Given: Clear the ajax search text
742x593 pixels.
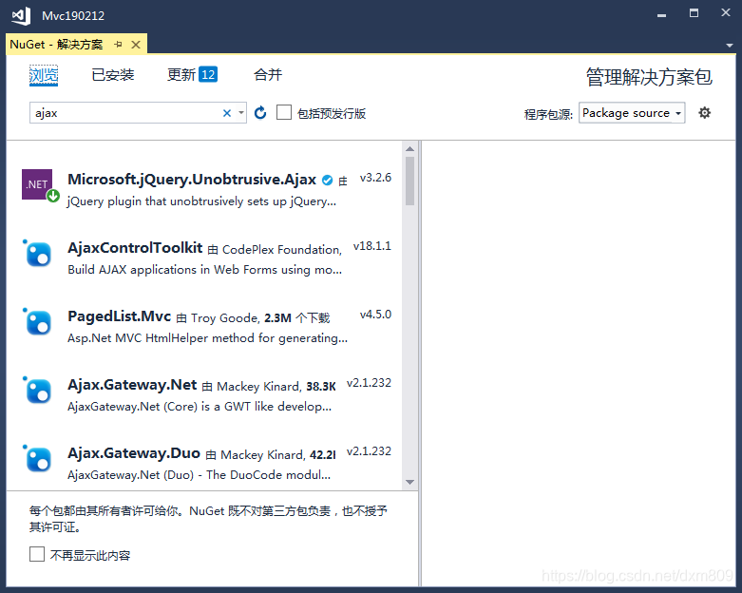Looking at the screenshot, I should pos(227,113).
